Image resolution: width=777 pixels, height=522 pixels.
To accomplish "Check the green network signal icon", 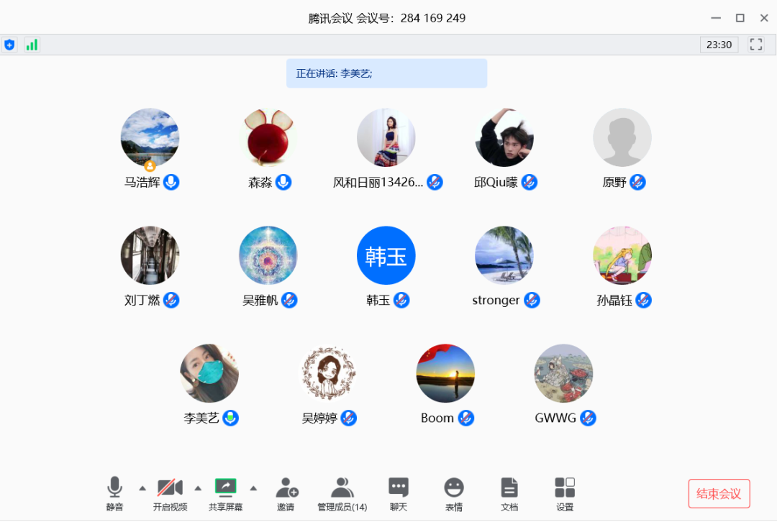I will point(32,45).
